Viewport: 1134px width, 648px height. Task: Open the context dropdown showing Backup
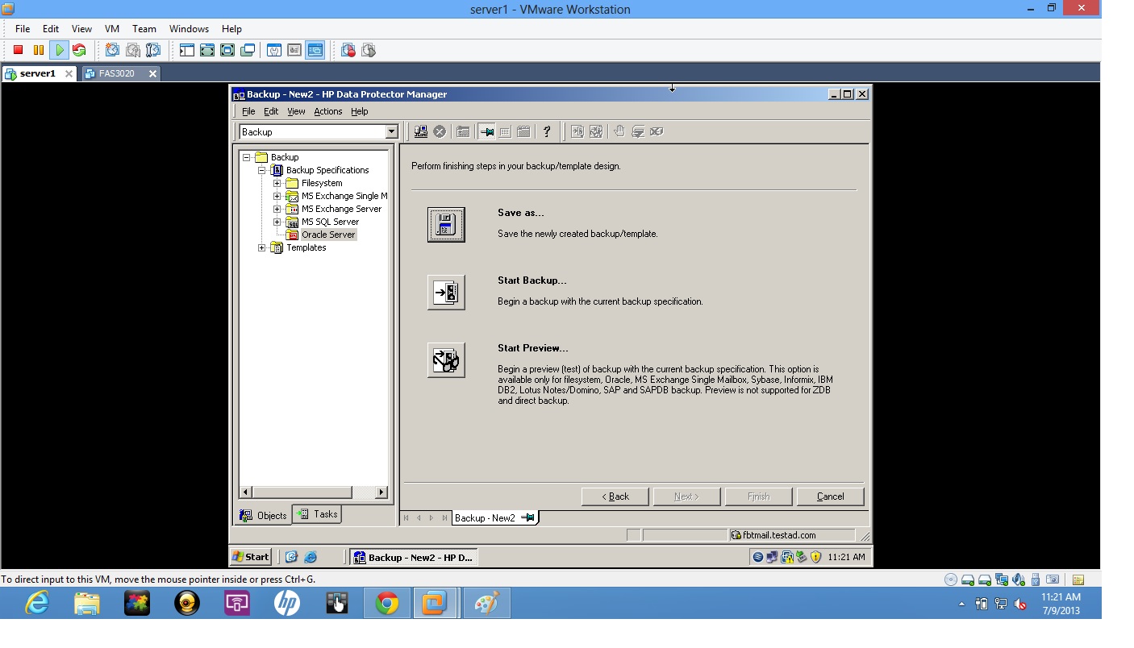(390, 131)
